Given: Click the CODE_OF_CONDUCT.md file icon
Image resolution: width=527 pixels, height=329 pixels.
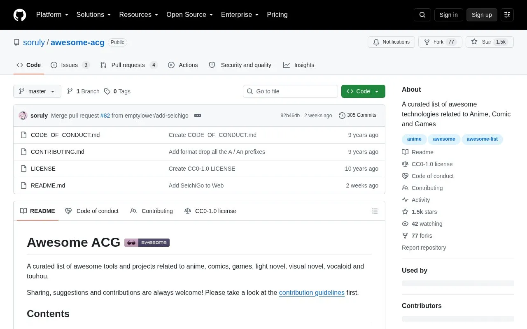Looking at the screenshot, I should coord(23,135).
